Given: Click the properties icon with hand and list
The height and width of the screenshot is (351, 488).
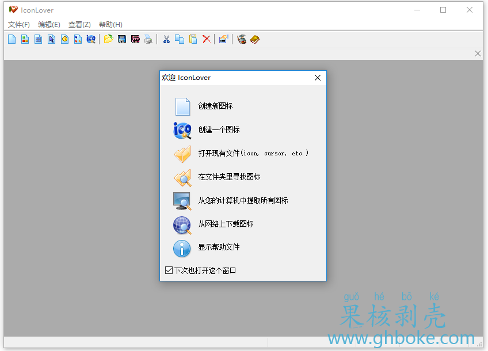Looking at the screenshot, I should 223,39.
